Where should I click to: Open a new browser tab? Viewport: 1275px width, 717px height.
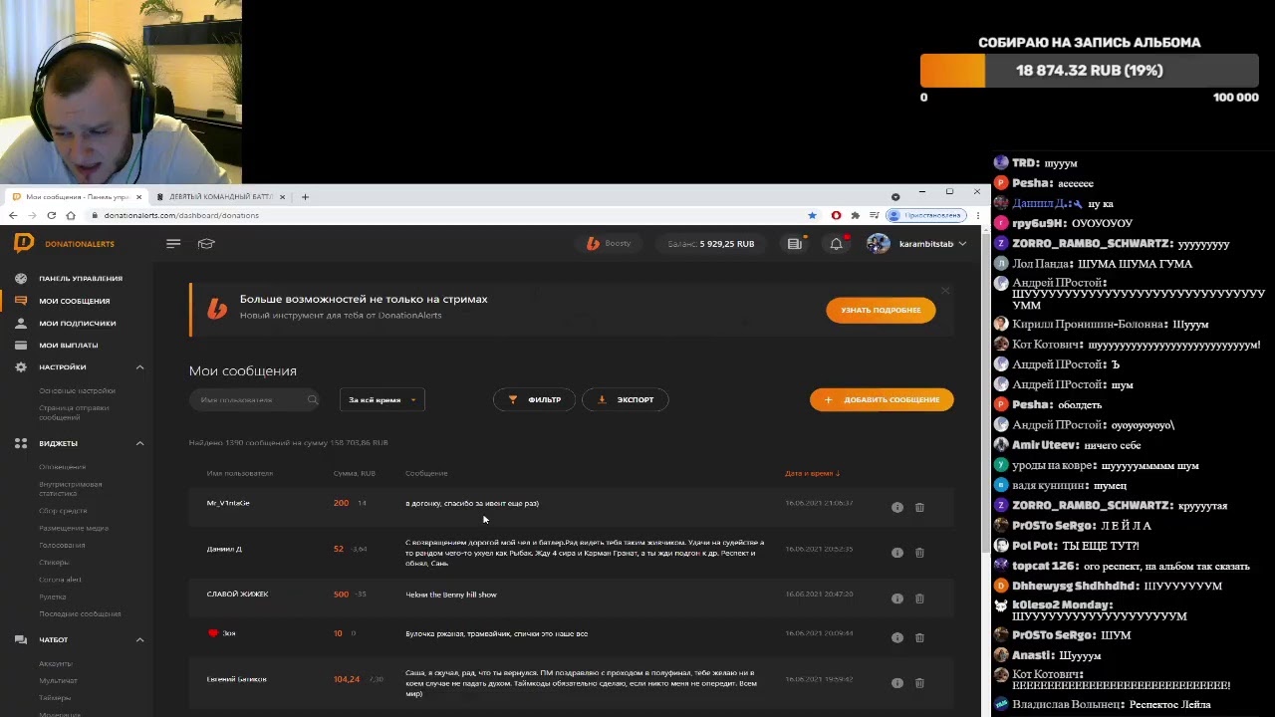point(305,196)
